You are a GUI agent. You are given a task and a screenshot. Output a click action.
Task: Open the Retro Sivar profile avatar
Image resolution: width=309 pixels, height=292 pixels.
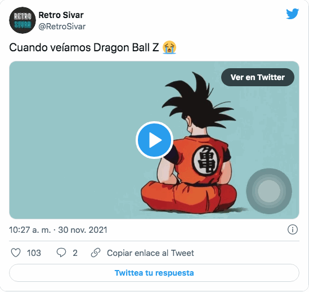(x=23, y=20)
